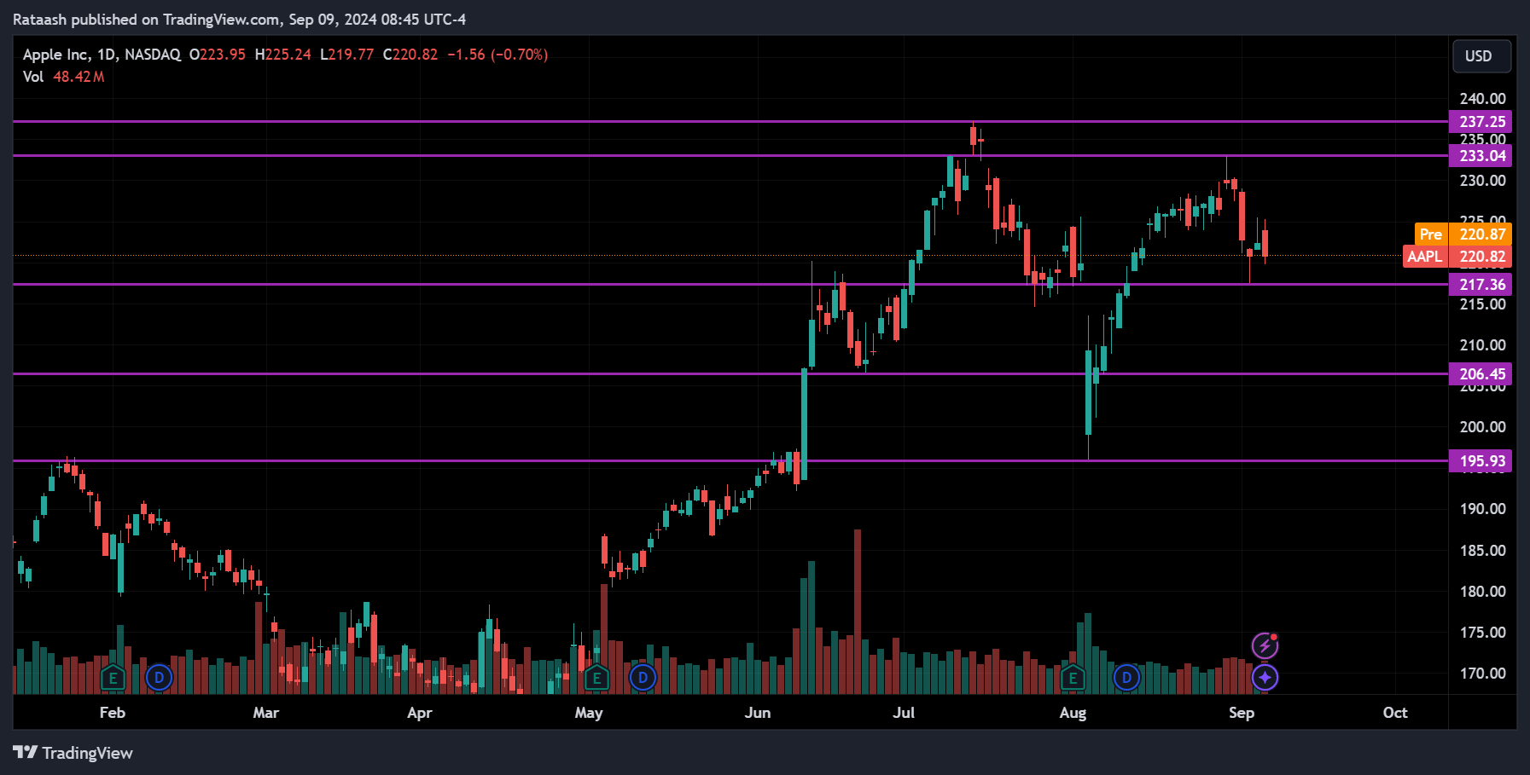Click the 170.00 price axis value

[x=1482, y=674]
